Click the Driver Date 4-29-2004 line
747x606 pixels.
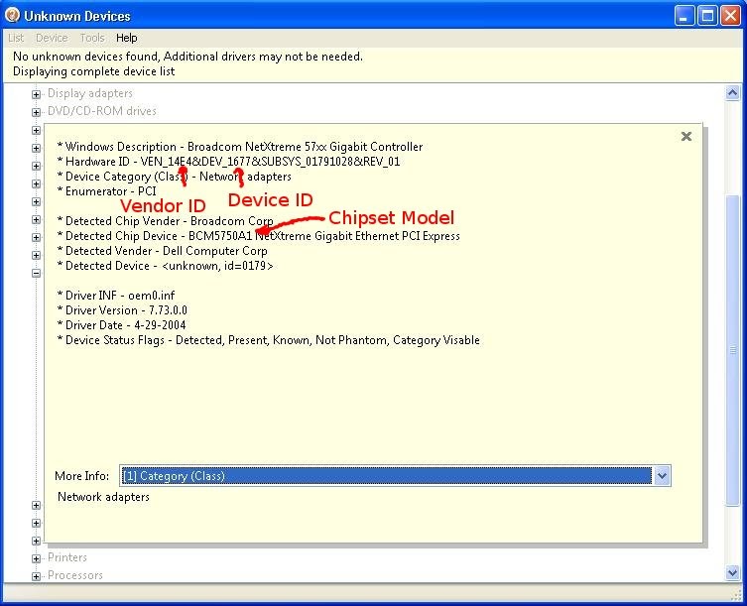coord(121,325)
